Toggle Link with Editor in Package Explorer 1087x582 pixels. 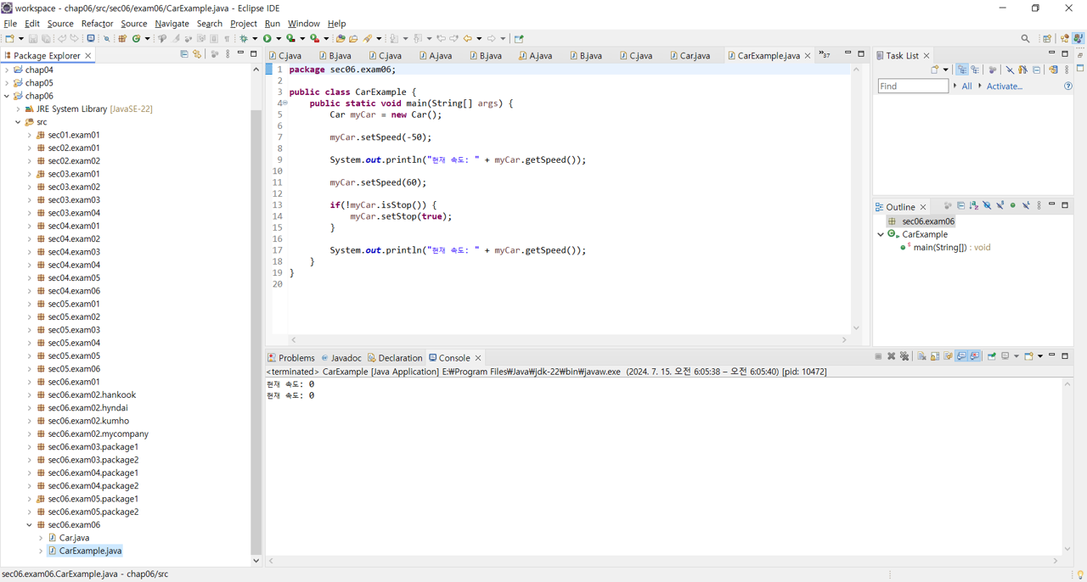tap(197, 54)
